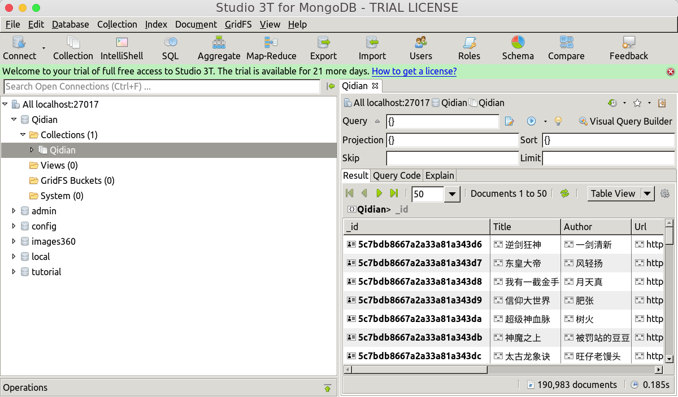Collapse the All localhost:27017 node
This screenshot has height=397, width=678.
coord(5,104)
